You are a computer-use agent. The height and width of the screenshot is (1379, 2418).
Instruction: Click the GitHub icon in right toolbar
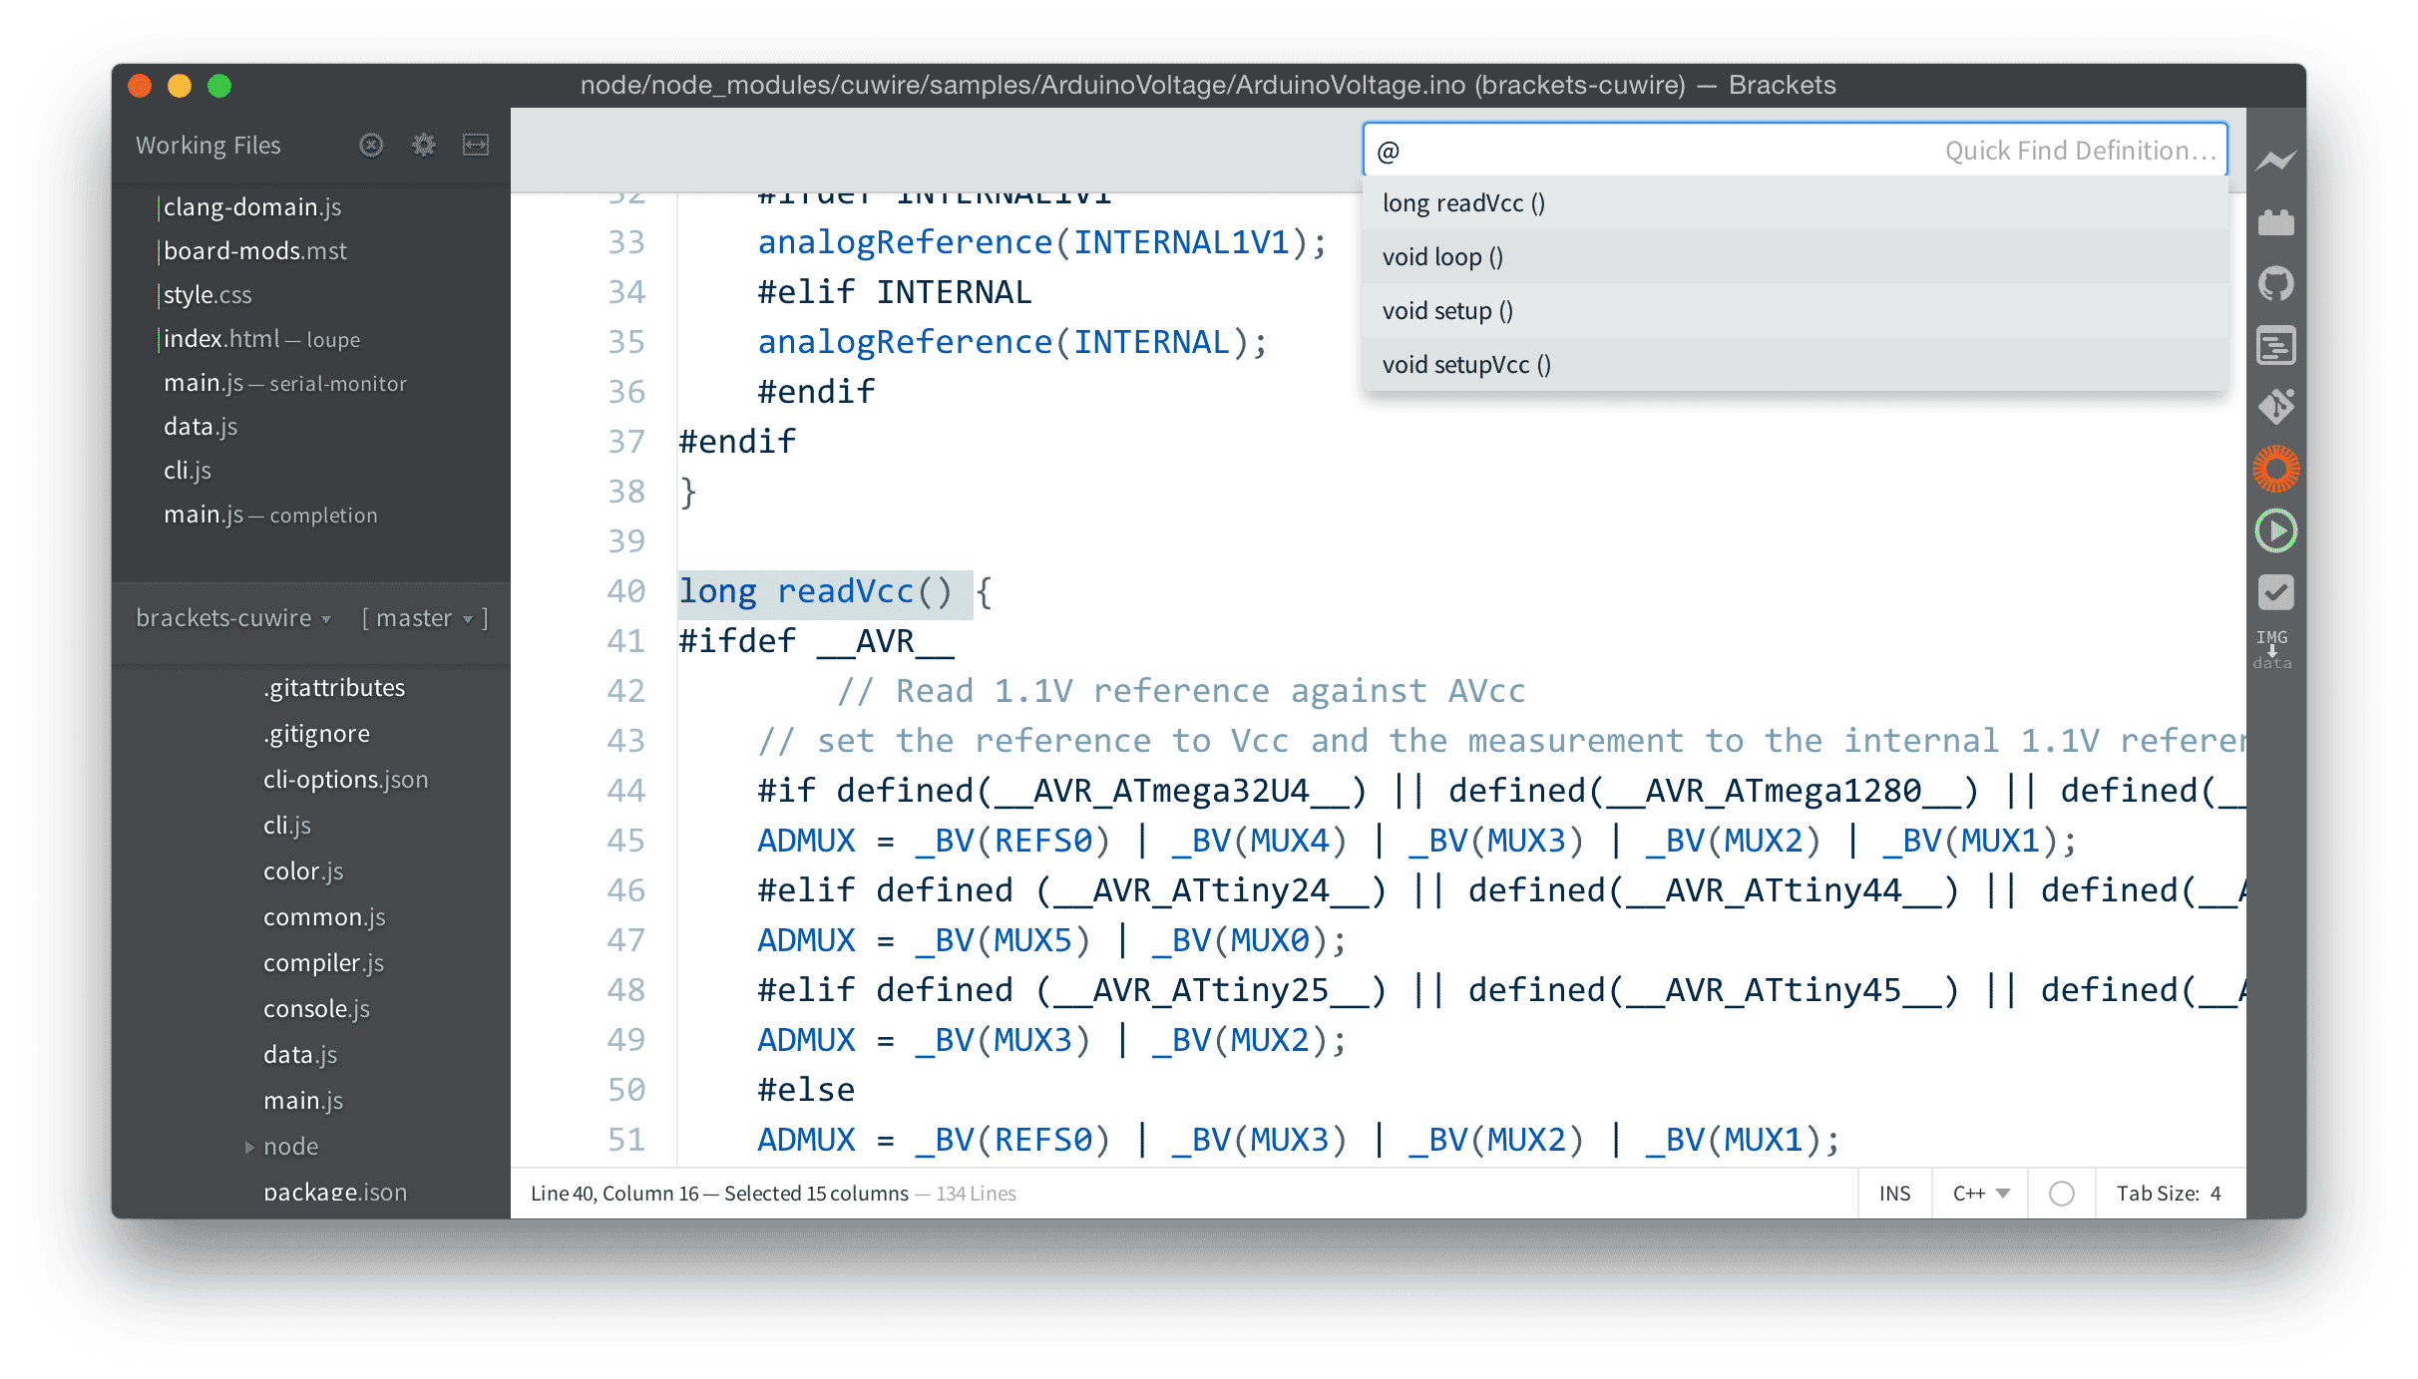2275,284
